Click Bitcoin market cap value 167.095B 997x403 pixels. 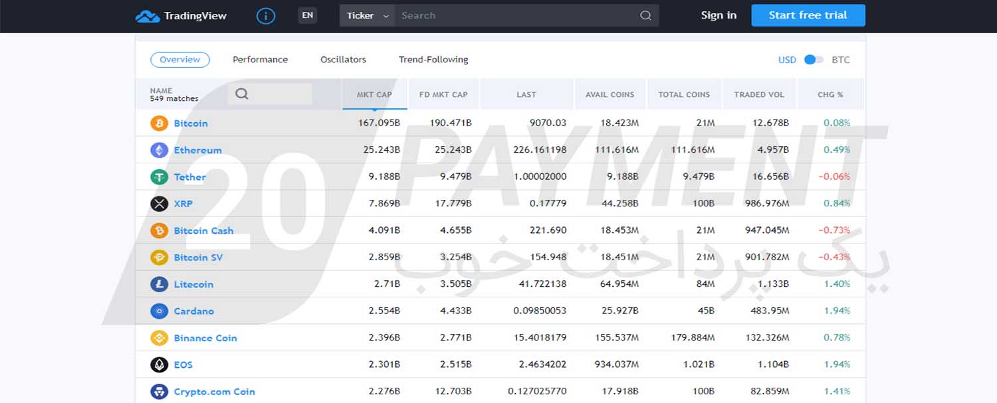coord(379,123)
